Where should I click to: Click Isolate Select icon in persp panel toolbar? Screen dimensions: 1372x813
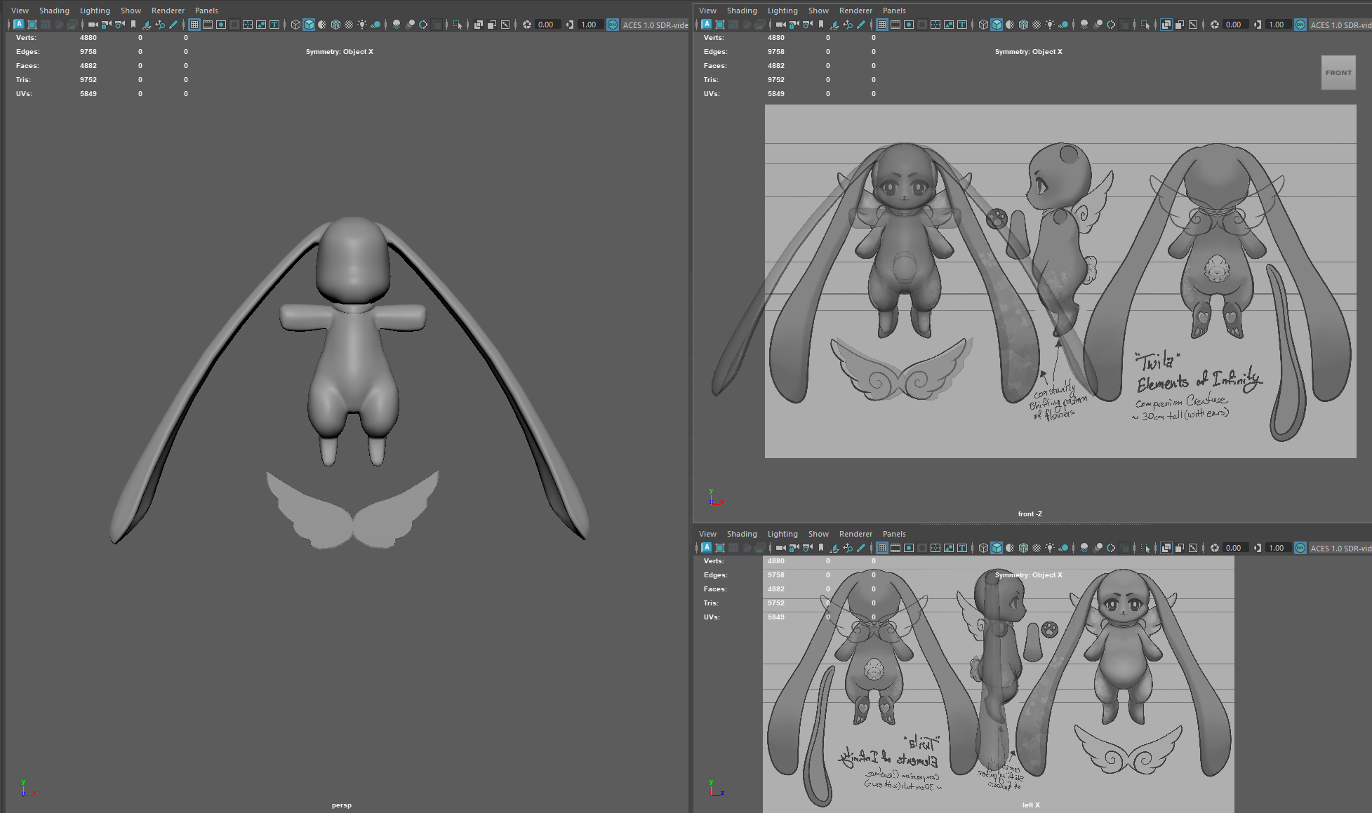[x=457, y=25]
